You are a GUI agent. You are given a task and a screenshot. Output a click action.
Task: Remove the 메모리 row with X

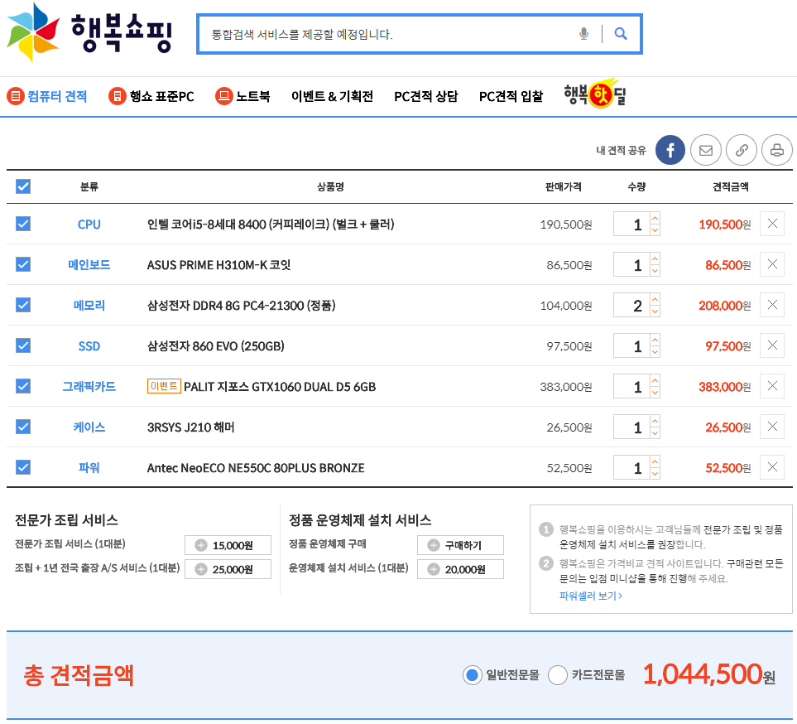pyautogui.click(x=772, y=305)
